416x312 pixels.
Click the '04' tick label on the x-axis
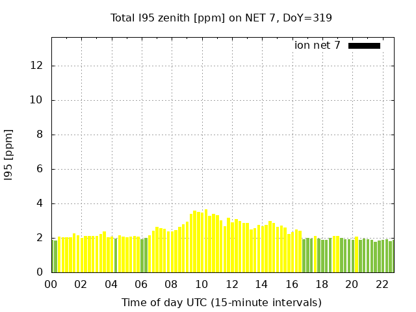pos(111,284)
